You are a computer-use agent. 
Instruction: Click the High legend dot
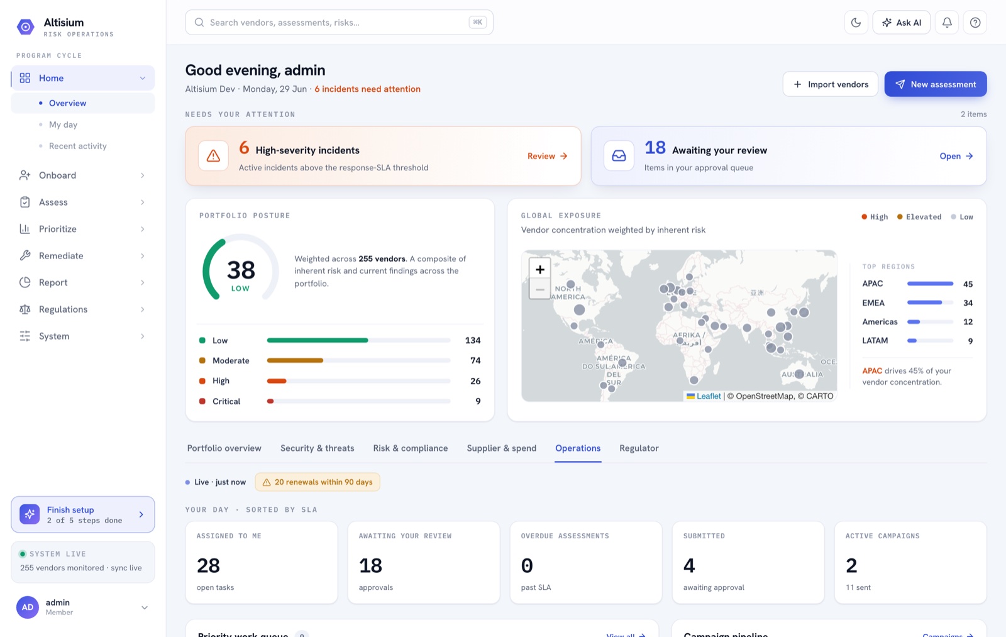click(x=865, y=217)
